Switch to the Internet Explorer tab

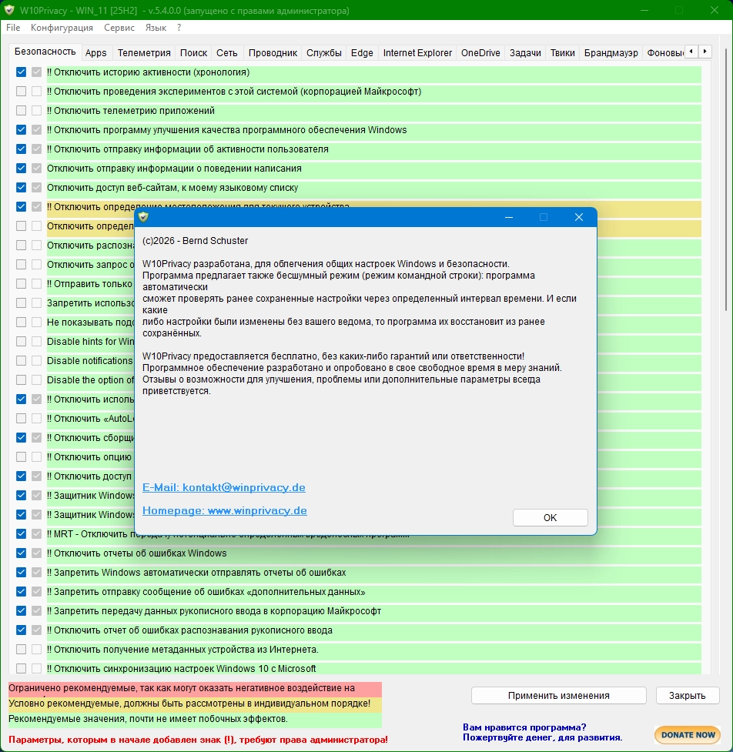point(417,53)
